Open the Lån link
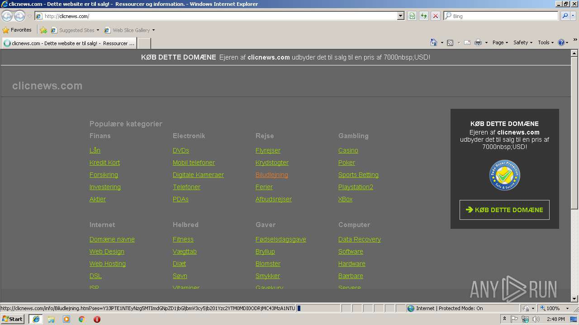The width and height of the screenshot is (579, 325). click(x=95, y=150)
